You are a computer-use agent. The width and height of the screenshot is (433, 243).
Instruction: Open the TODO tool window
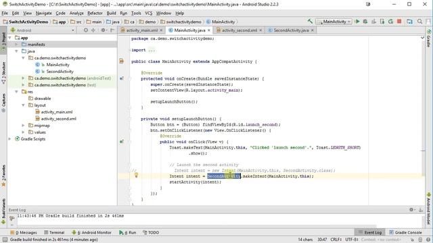(x=151, y=232)
